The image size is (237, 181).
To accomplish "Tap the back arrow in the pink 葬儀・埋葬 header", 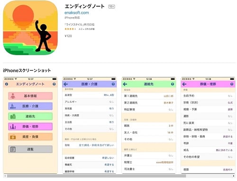I will (x=184, y=84).
